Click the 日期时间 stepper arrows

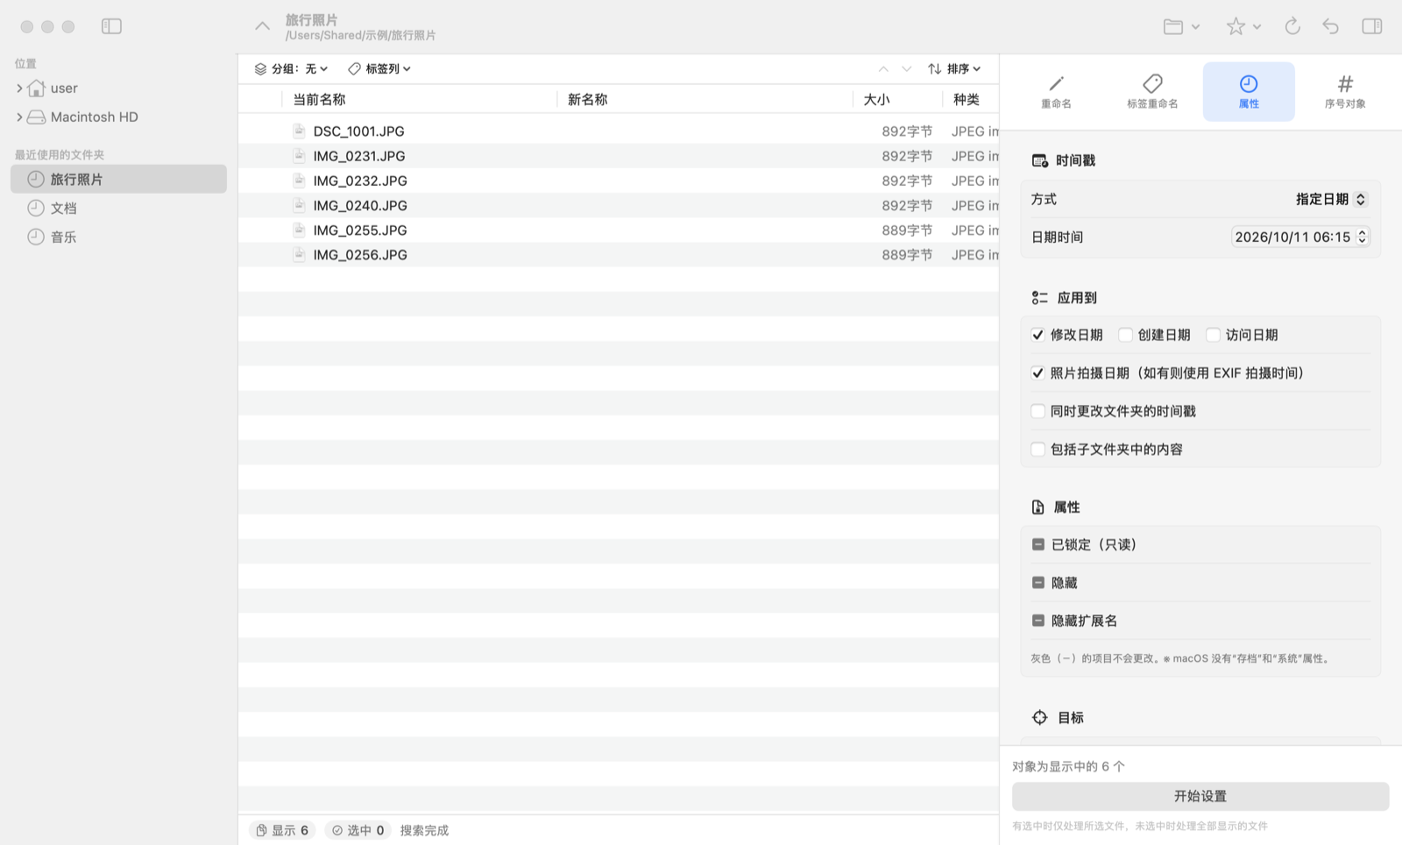[1363, 237]
